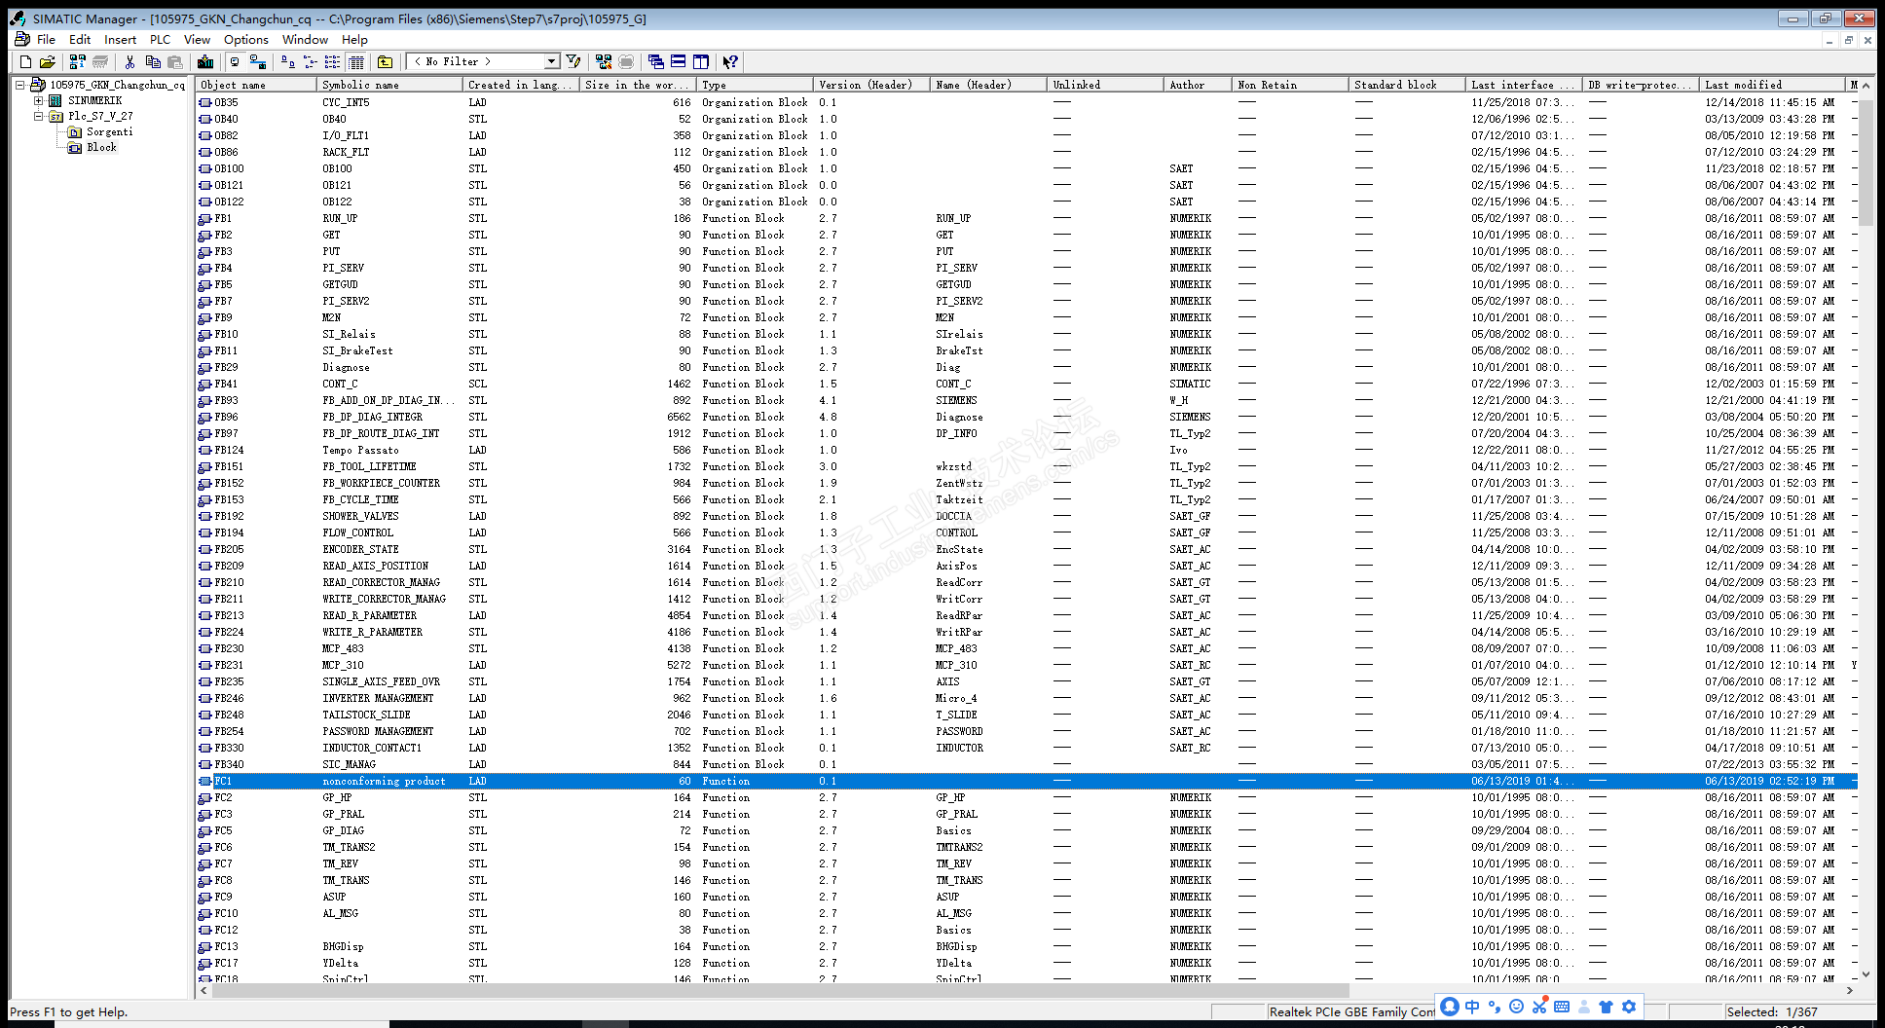Select the FB1 RUN_UP block icon

pyautogui.click(x=205, y=218)
